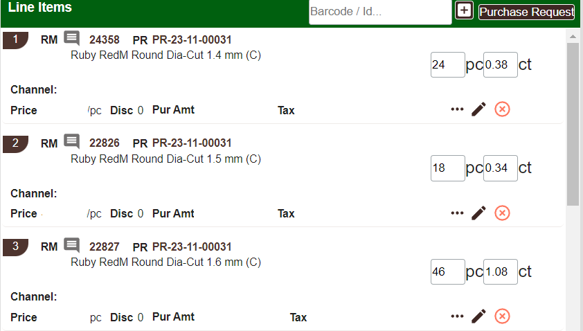Open comment icon for item 22826

tap(72, 142)
